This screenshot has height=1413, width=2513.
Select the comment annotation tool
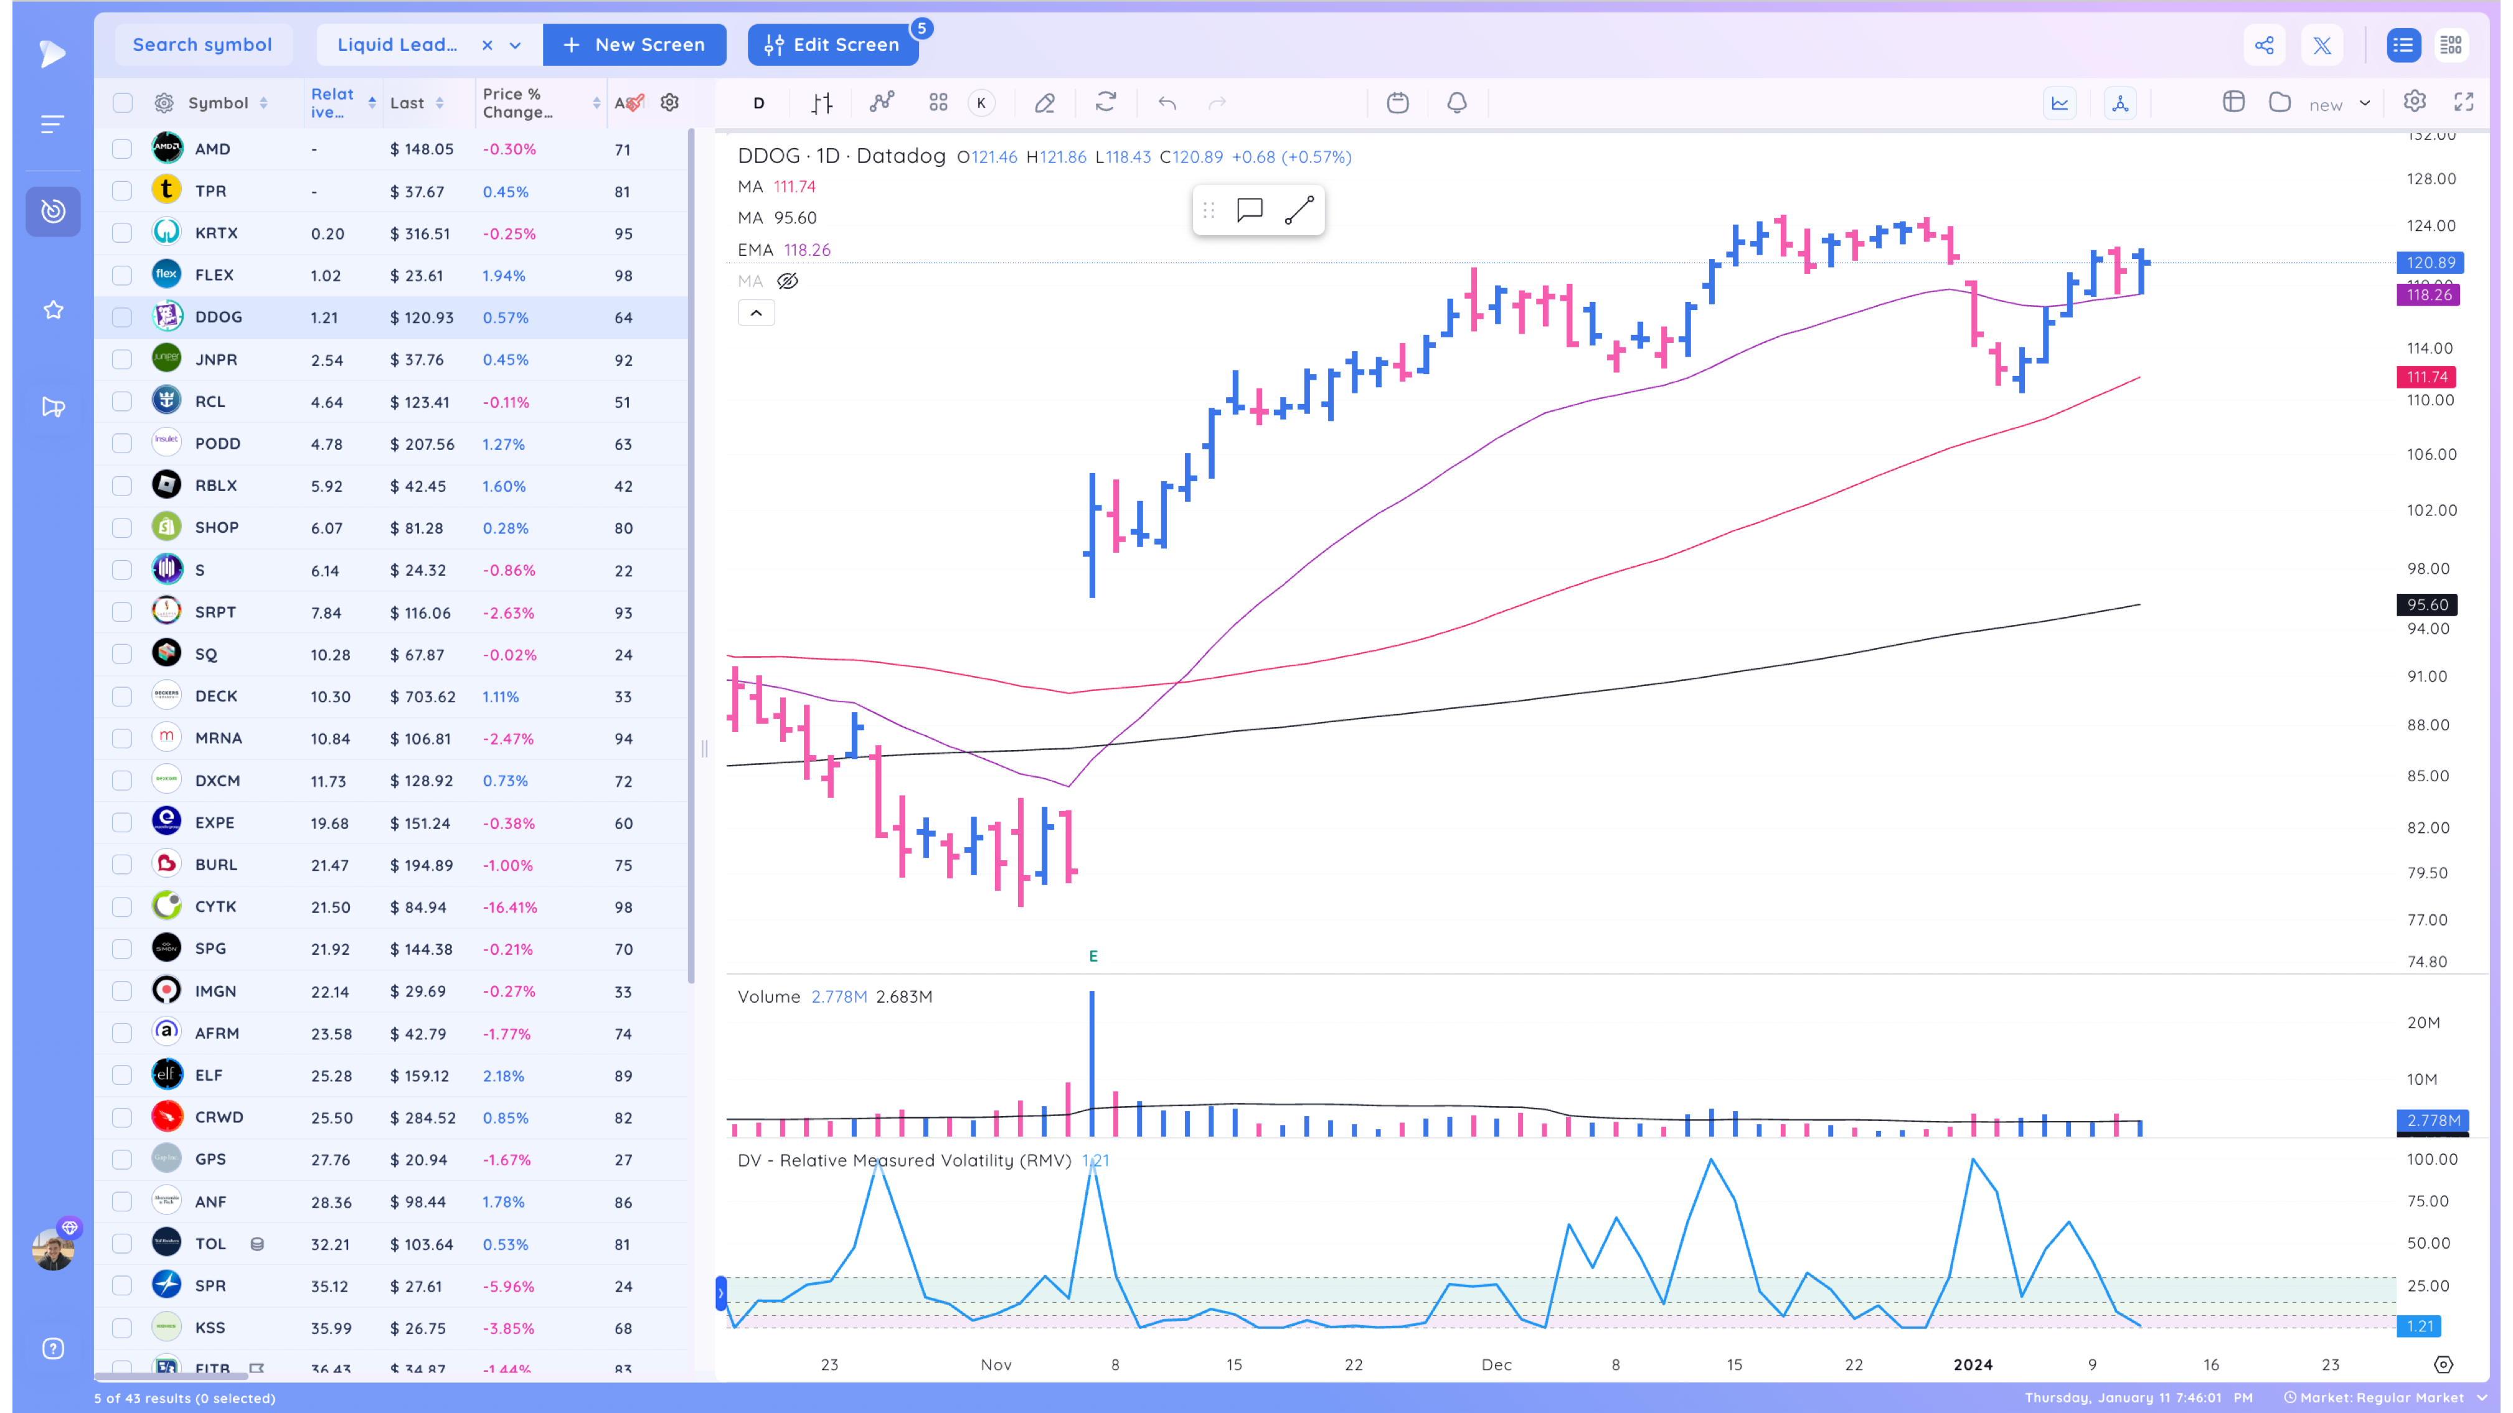click(x=1250, y=210)
